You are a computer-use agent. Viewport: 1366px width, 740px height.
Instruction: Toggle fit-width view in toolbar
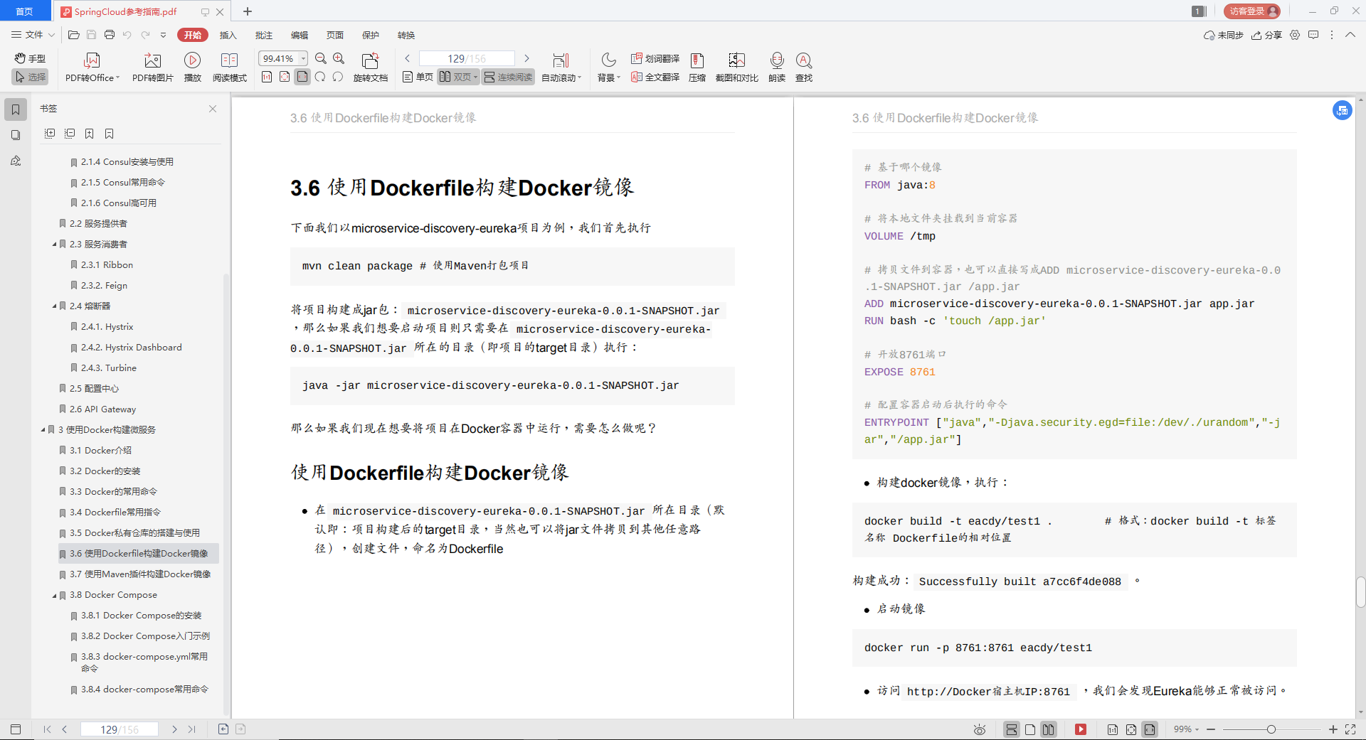pyautogui.click(x=302, y=77)
